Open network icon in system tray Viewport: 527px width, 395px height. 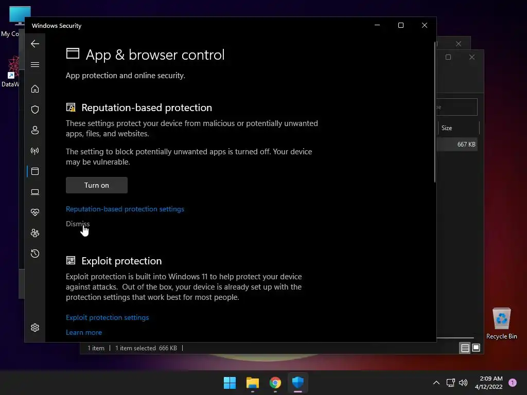pyautogui.click(x=450, y=383)
